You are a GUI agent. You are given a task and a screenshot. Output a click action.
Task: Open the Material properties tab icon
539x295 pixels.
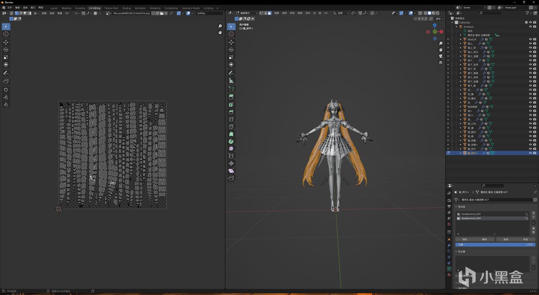[449, 275]
